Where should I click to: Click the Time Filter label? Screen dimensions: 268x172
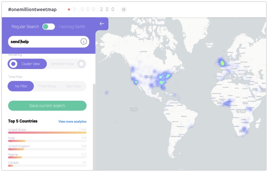[x=15, y=77]
